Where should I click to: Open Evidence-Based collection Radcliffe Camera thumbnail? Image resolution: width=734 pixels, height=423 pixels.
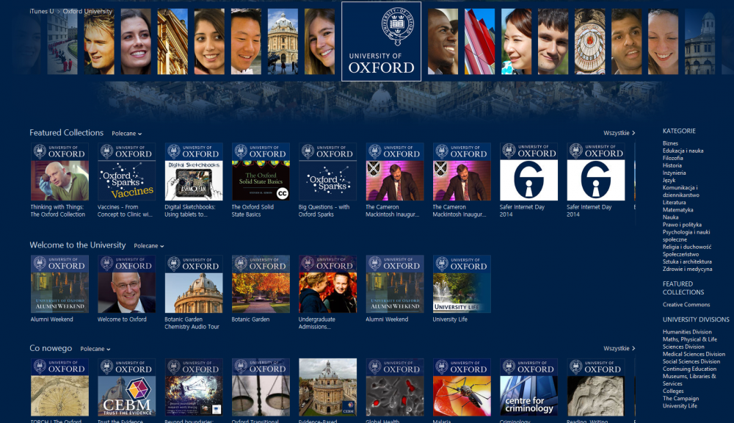[x=327, y=388]
